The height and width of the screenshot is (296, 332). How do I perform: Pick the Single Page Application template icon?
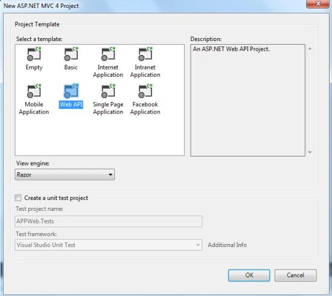pyautogui.click(x=108, y=91)
